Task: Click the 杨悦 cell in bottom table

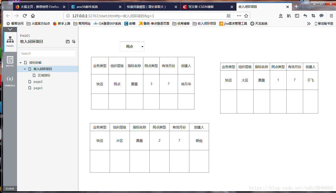Action: pyautogui.click(x=199, y=141)
